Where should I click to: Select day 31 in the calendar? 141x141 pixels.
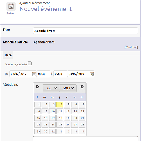52,131
